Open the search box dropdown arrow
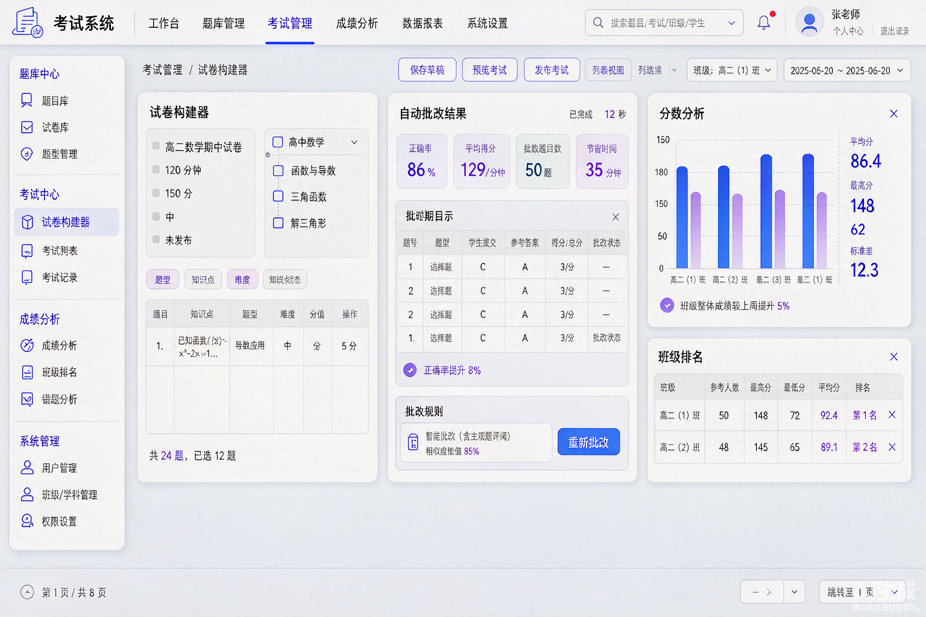The image size is (926, 617). point(731,23)
